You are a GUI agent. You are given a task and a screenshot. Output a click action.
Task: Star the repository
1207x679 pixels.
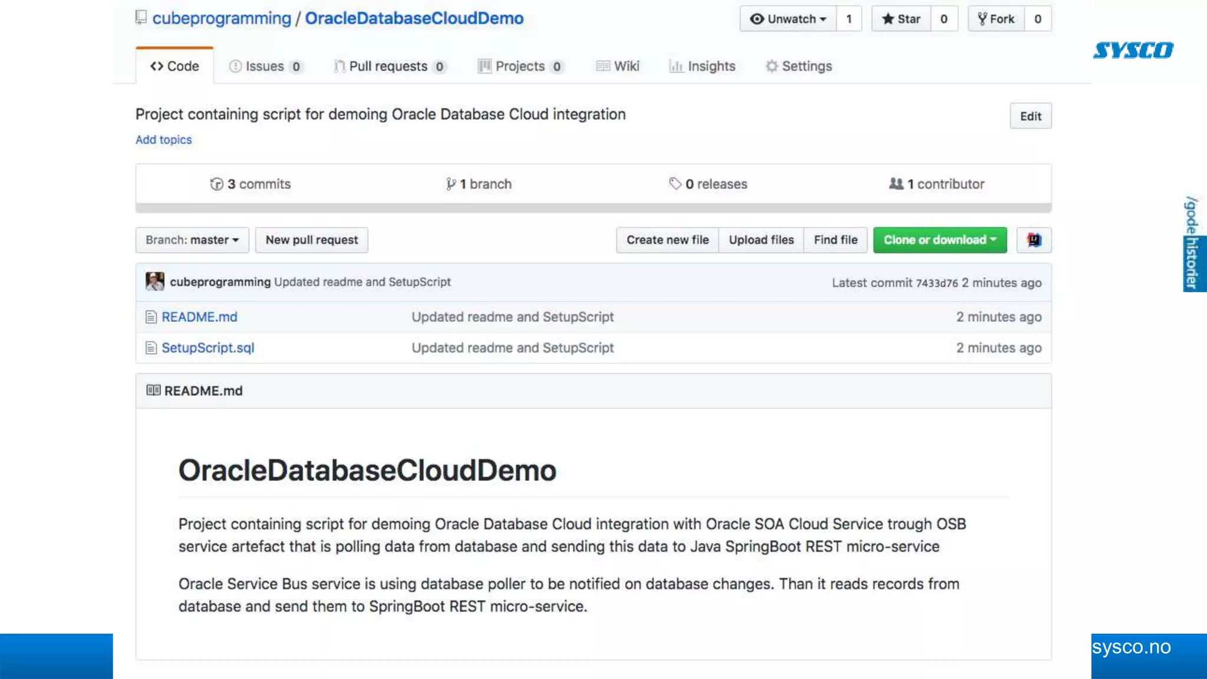[x=901, y=19]
